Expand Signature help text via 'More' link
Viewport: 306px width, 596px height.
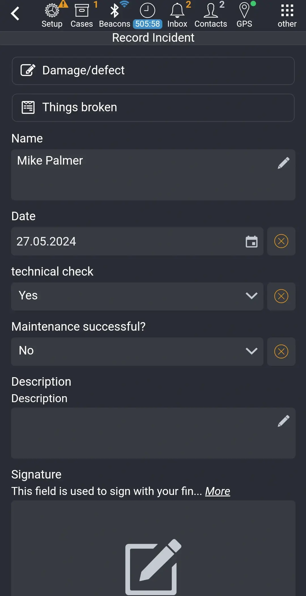(217, 491)
